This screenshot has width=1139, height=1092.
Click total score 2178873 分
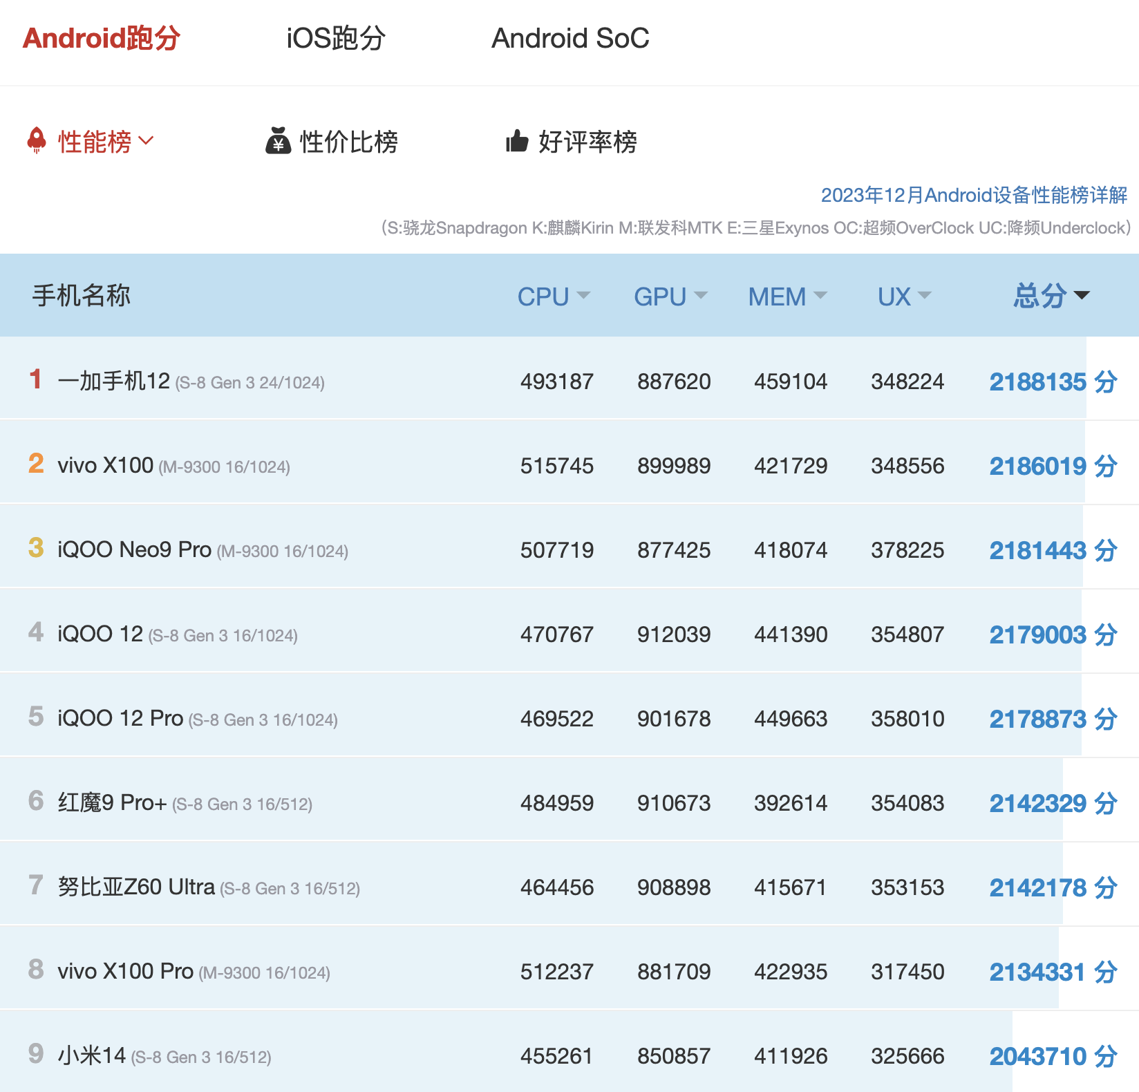pos(1053,719)
